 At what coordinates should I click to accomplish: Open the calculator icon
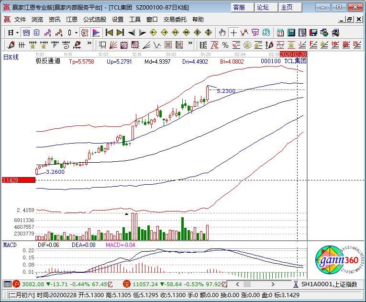(x=291, y=33)
